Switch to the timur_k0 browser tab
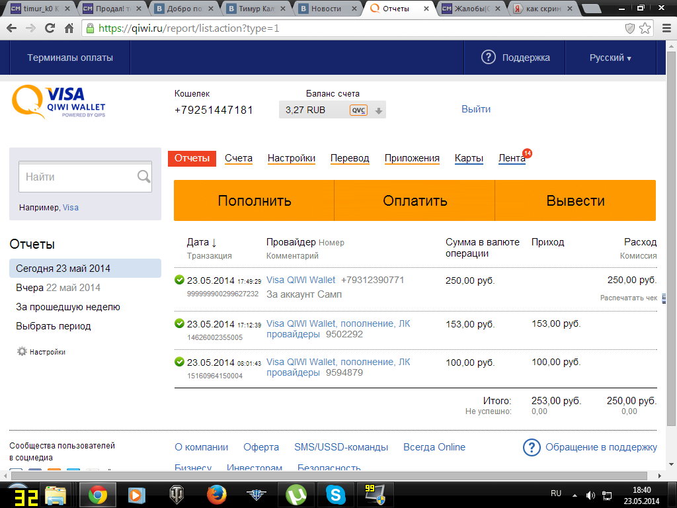Viewport: 677px width, 508px height. coord(40,8)
